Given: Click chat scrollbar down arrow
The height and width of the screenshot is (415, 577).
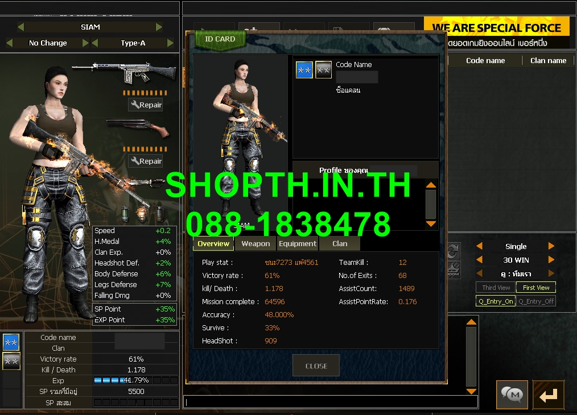Looking at the screenshot, I should (471, 391).
